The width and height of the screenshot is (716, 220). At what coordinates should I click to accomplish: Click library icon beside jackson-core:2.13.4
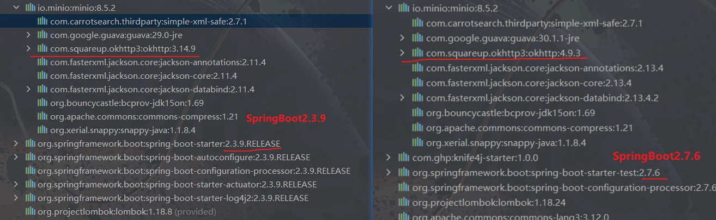417,83
